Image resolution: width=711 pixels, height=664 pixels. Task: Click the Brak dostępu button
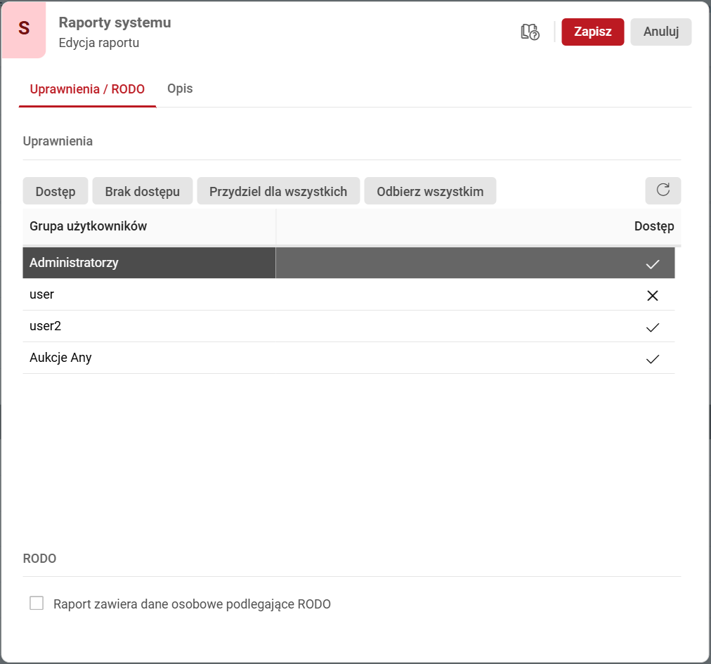click(142, 192)
